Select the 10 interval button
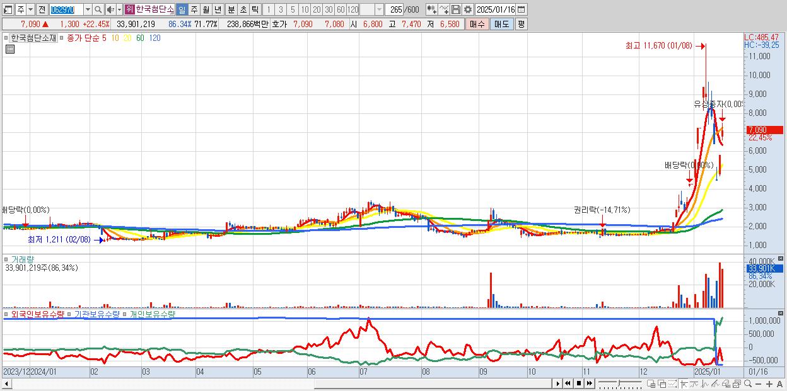Viewport: 787px width, 391px height. [x=305, y=9]
